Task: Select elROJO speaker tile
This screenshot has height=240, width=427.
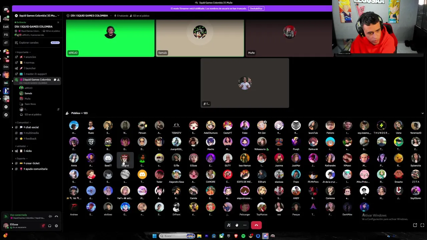Action: (x=110, y=38)
